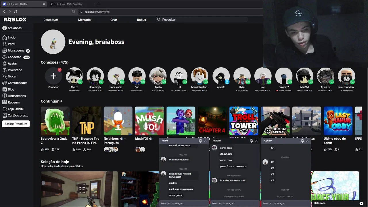368x207 pixels.
Task: Open the Combat Arena game thumbnail
Action: [x=275, y=121]
